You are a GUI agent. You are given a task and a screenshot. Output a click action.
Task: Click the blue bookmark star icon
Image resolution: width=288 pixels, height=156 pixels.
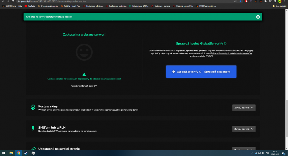tap(240, 1)
